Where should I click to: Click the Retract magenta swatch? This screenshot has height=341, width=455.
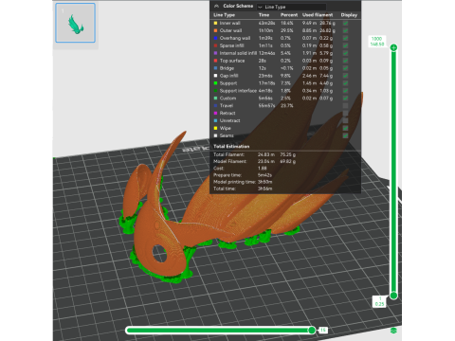click(x=215, y=113)
